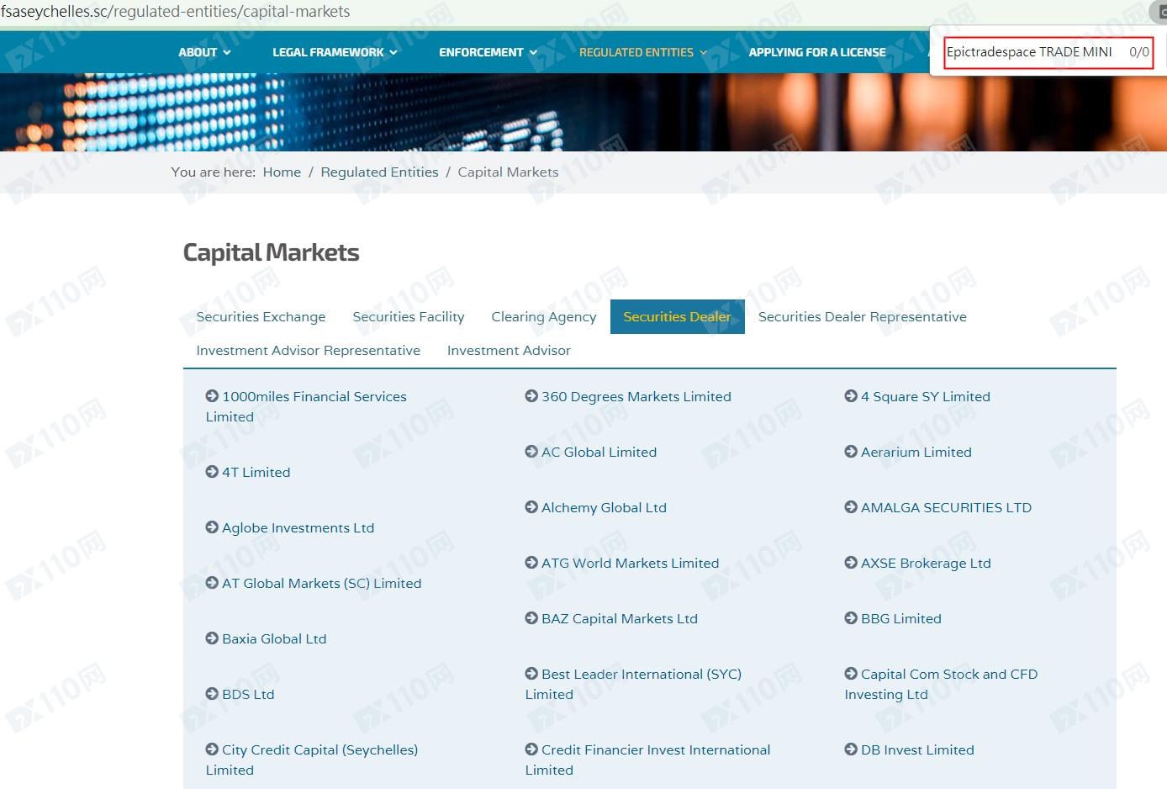1167x789 pixels.
Task: Open the Investment Advisor tab
Action: coord(509,351)
